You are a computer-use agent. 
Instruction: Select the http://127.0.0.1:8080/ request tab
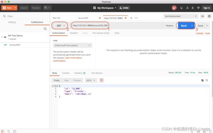tap(115, 18)
